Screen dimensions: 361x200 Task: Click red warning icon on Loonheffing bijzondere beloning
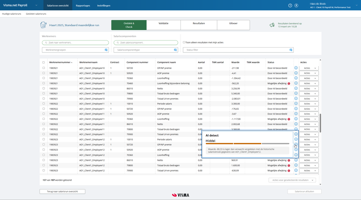(289, 83)
